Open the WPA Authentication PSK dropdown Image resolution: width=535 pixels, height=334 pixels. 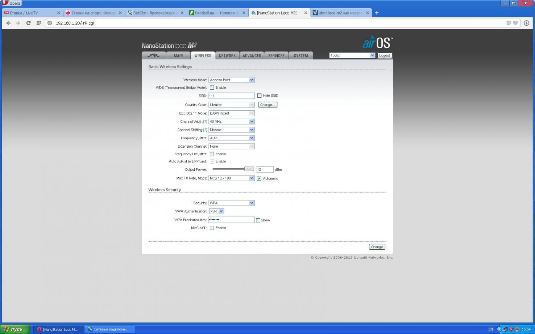tap(216, 211)
